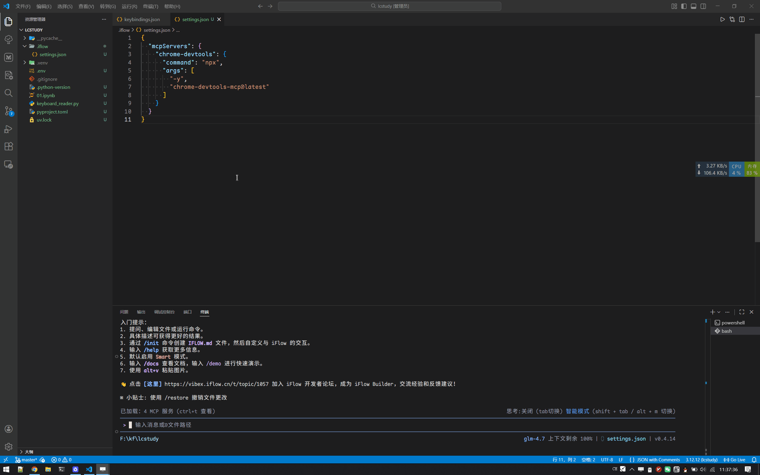Open Run and Debug view icon

tap(9, 129)
